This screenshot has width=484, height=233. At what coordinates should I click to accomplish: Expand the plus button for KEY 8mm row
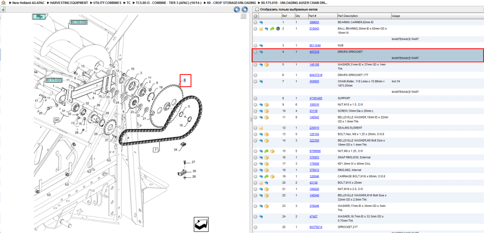point(255,164)
